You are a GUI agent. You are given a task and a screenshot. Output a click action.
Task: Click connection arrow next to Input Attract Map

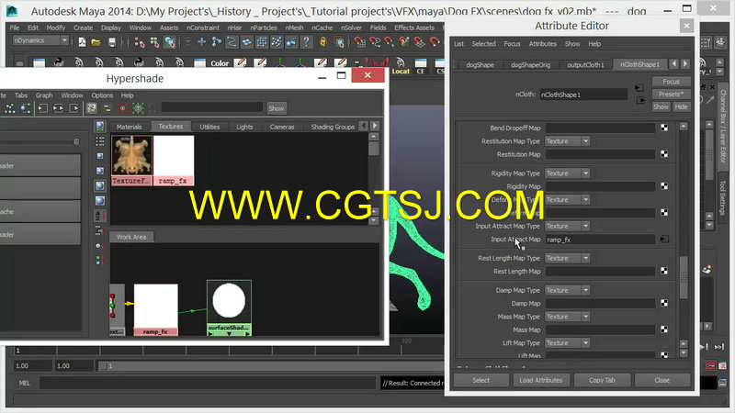[x=664, y=240]
